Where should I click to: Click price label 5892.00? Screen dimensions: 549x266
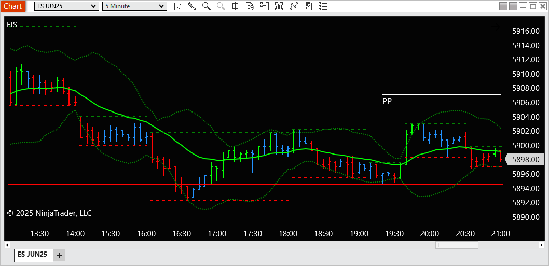[526, 203]
